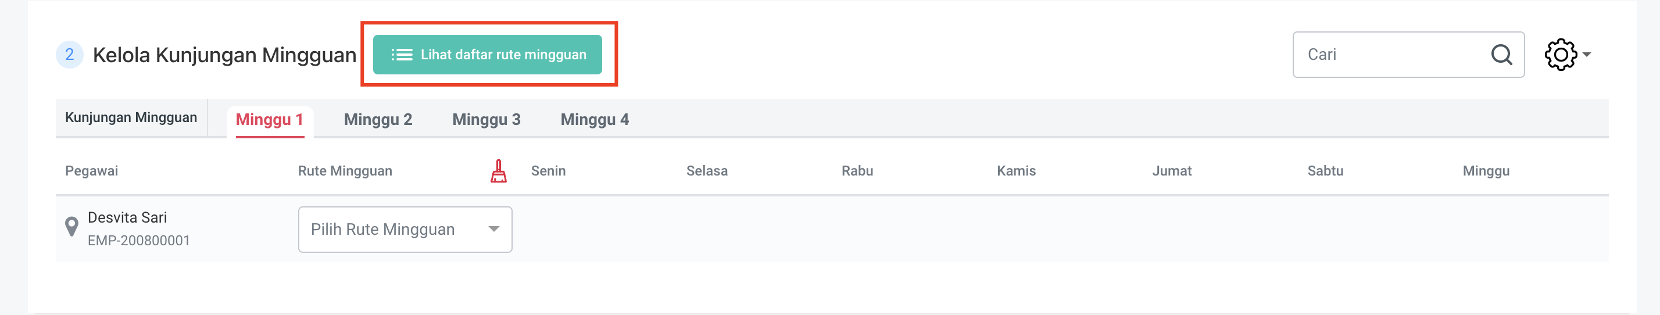Viewport: 1660px width, 315px height.
Task: Focus the Cari search field
Action: point(1392,55)
